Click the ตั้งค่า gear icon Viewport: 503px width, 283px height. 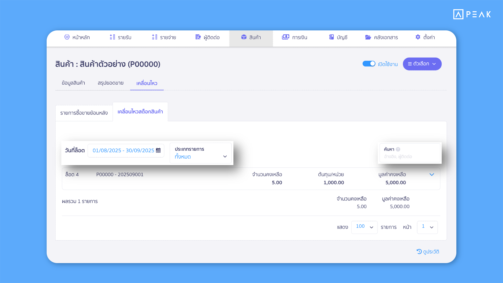click(x=418, y=37)
